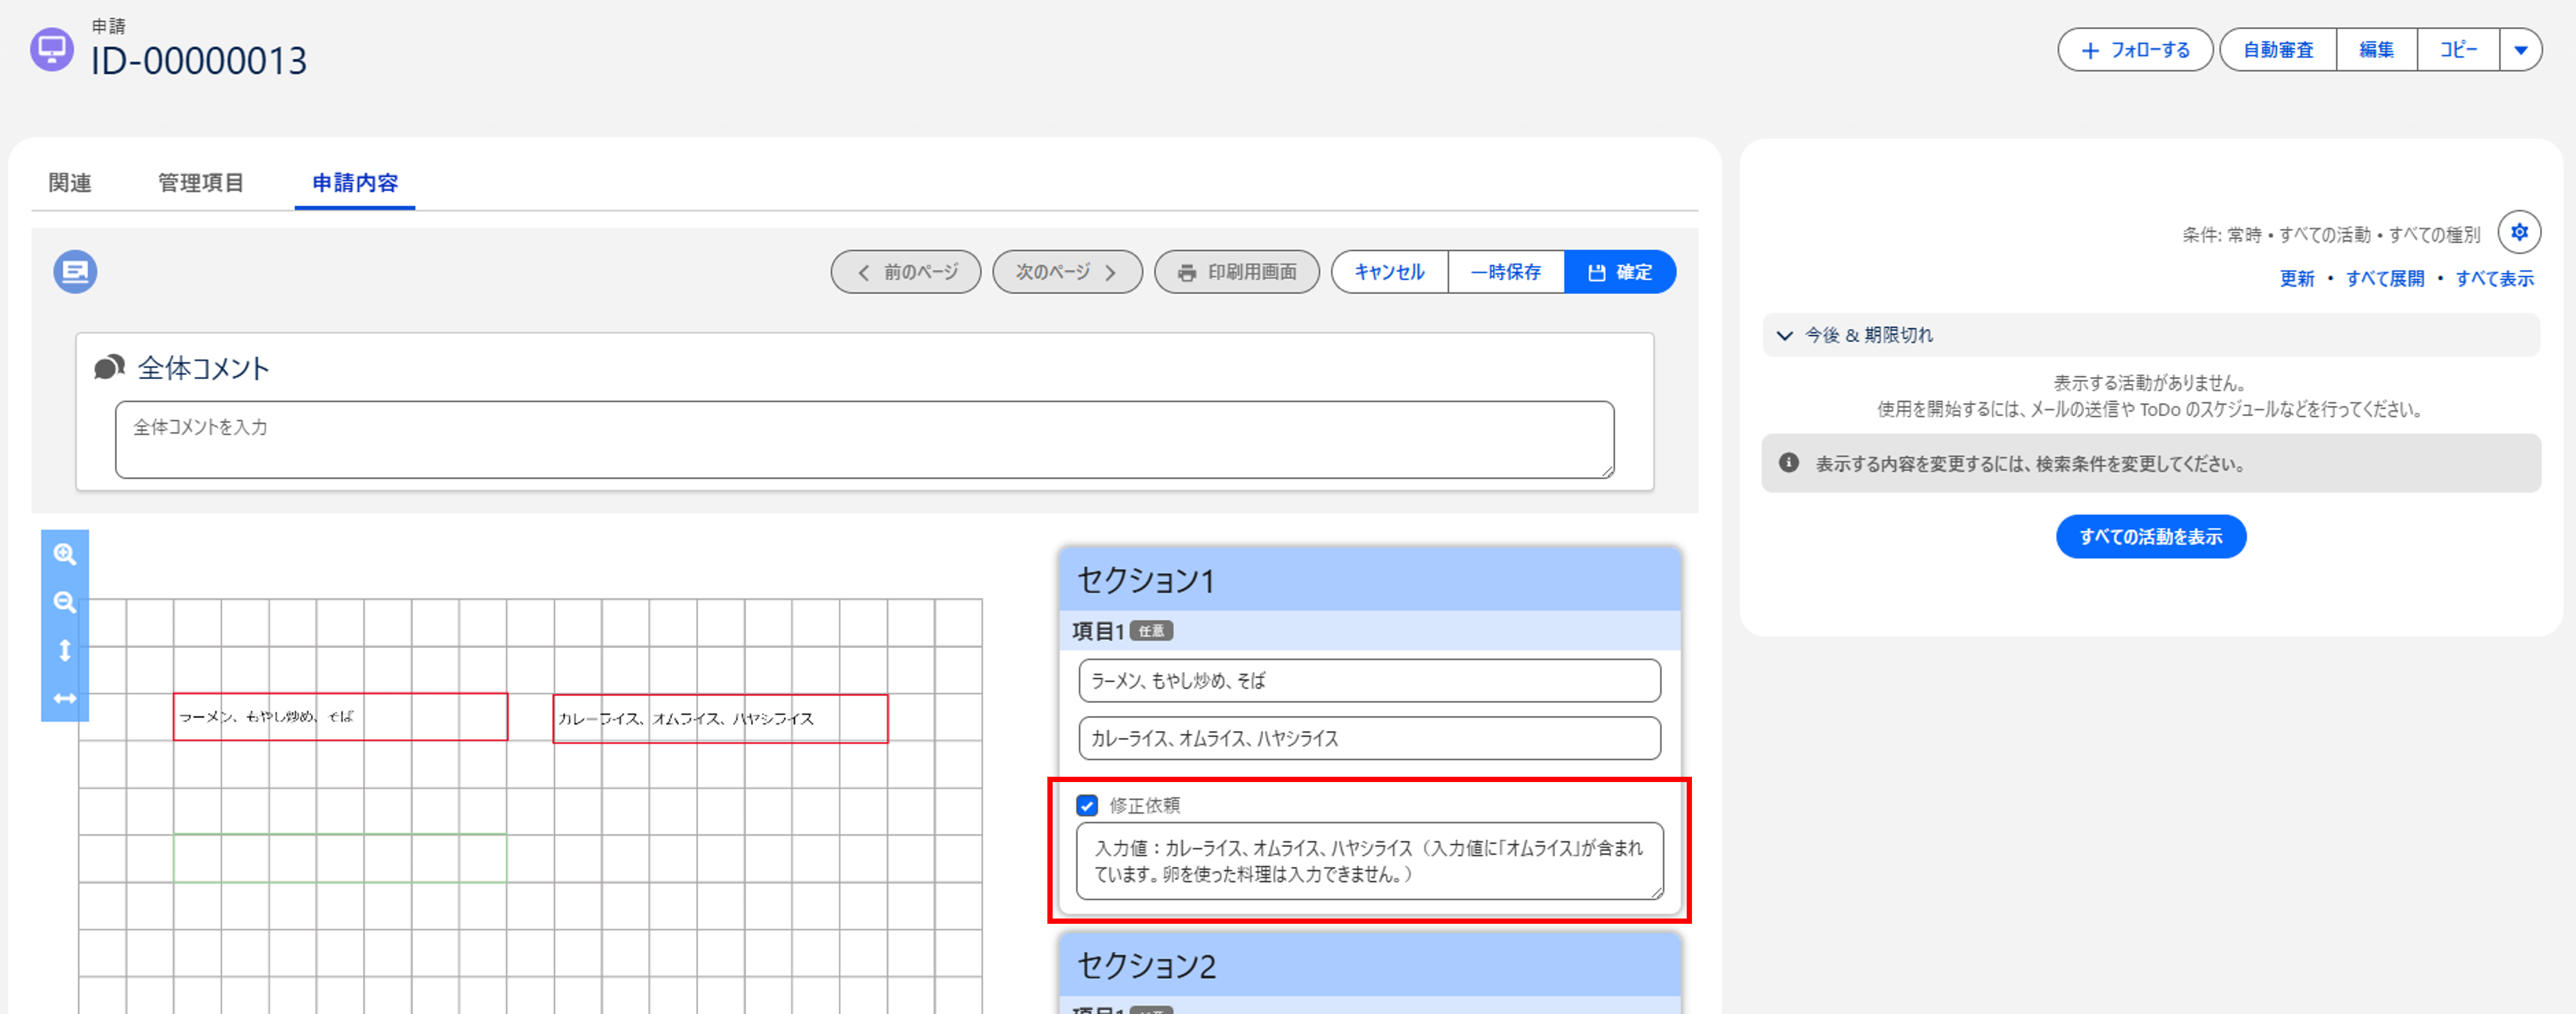Click the zoom out magnifier icon
The width and height of the screenshot is (2576, 1014).
(65, 603)
